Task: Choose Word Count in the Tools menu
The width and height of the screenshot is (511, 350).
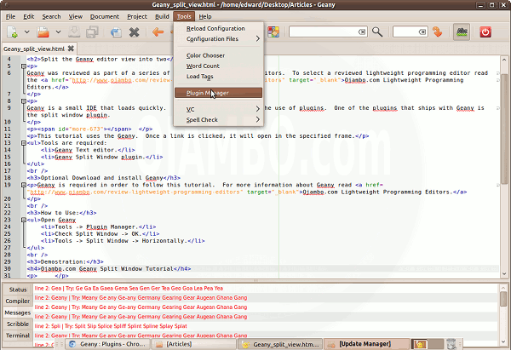Action: click(203, 66)
